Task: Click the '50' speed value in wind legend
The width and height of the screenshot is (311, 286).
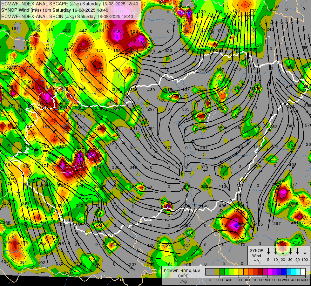Action: [x=298, y=260]
